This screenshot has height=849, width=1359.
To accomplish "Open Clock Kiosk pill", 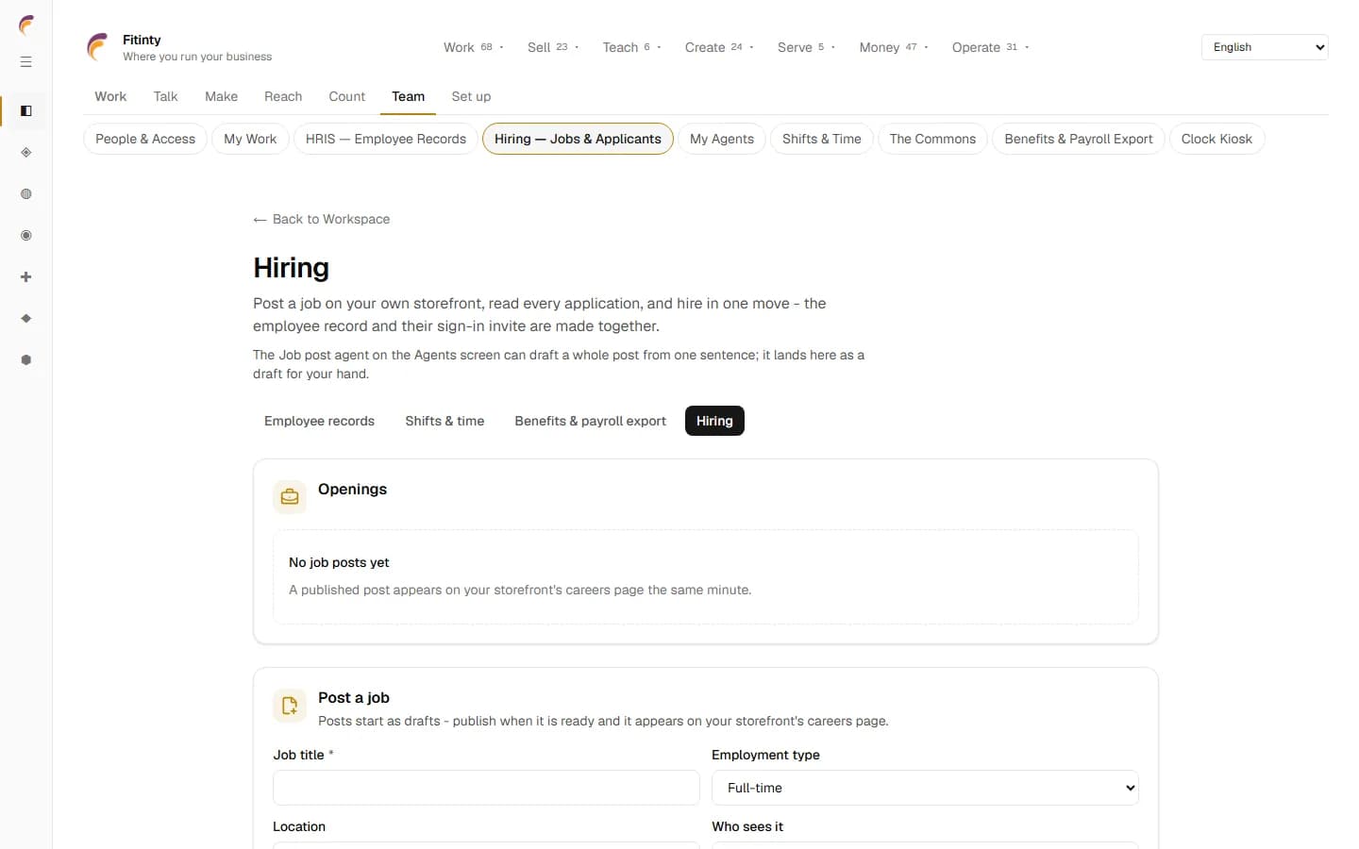I will [1216, 139].
